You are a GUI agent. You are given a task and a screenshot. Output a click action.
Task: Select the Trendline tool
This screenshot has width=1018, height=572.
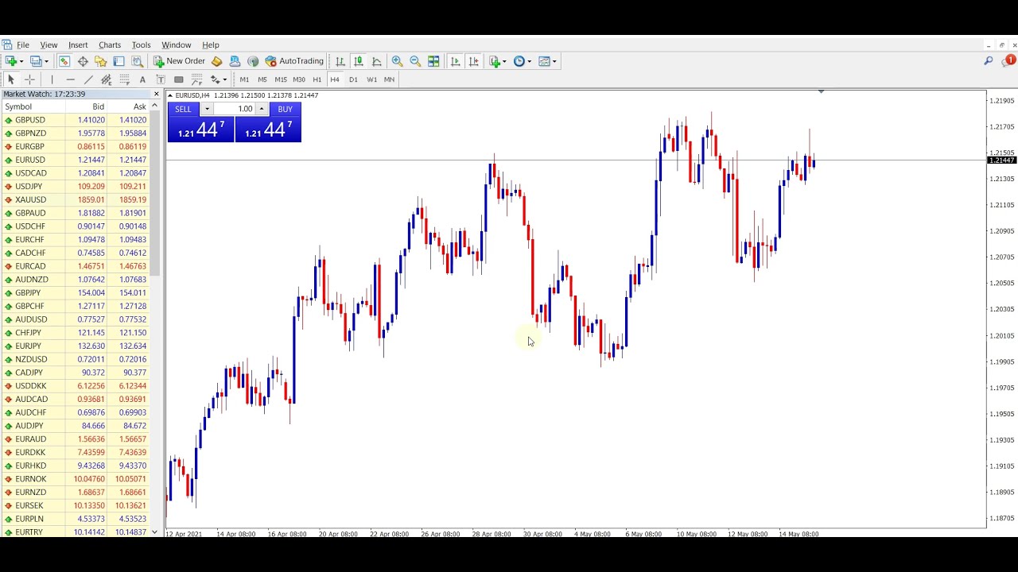[88, 79]
